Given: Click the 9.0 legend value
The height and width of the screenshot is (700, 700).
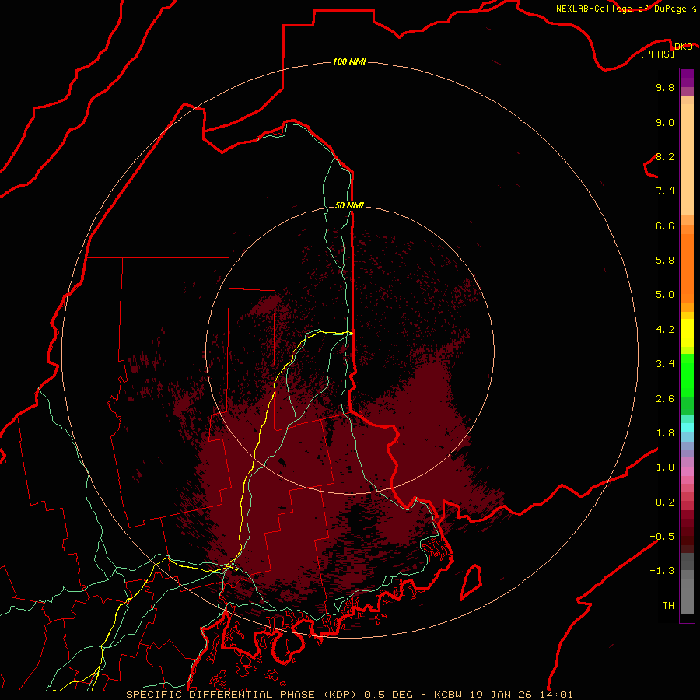Looking at the screenshot, I should 665,122.
